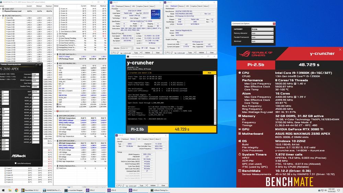The image size is (343, 193).
Task: Open Graphics tab in CPU-Z processor window
Action: coord(140,6)
